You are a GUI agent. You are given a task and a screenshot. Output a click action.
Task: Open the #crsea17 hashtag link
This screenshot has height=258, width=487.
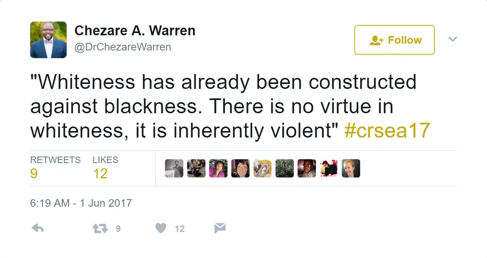click(x=387, y=130)
